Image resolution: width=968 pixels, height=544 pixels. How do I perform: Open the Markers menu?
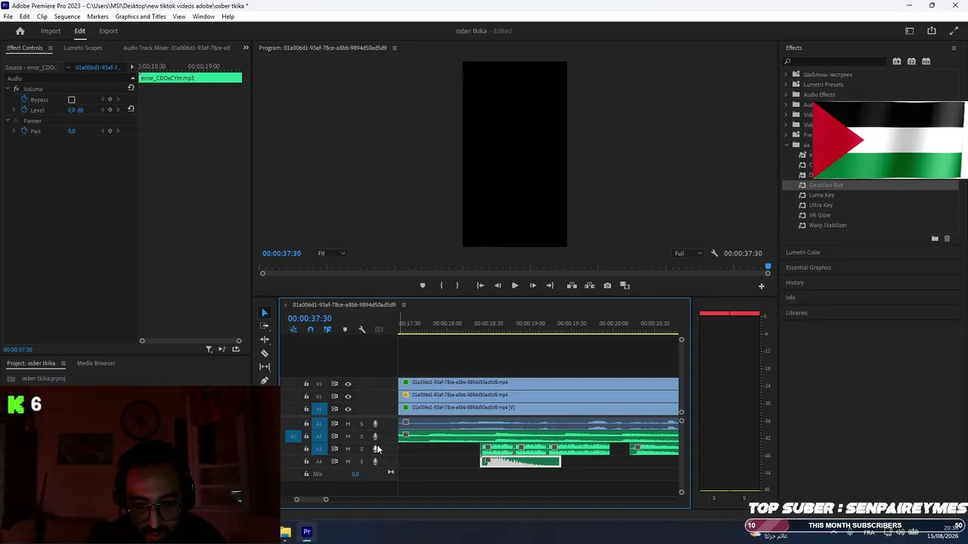pos(98,17)
